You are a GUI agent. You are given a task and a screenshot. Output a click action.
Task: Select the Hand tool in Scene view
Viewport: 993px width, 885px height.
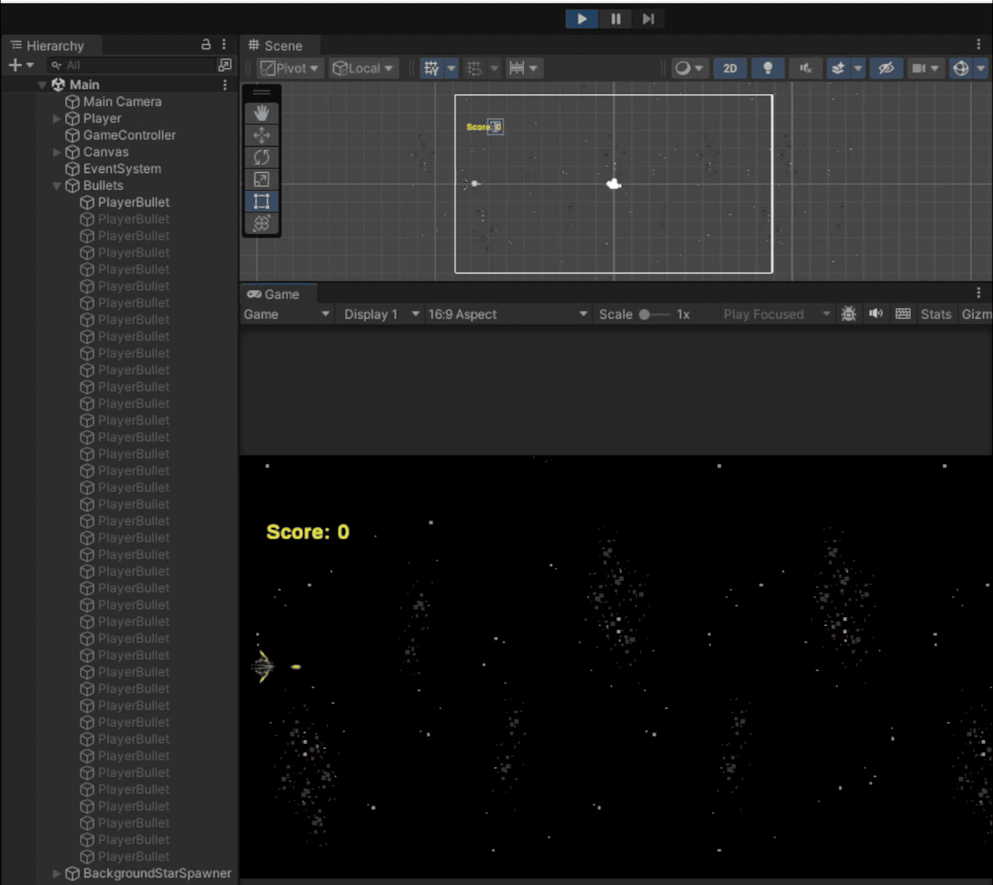[261, 113]
